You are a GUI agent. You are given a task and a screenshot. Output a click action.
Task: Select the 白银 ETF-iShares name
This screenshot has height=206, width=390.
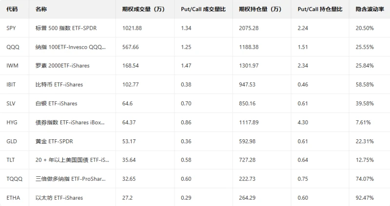pyautogui.click(x=56, y=103)
